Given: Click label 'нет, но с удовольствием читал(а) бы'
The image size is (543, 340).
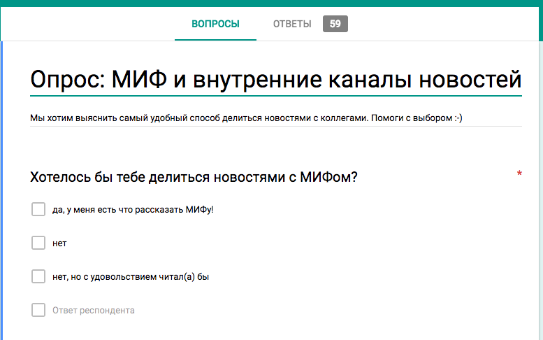Looking at the screenshot, I should (x=131, y=277).
